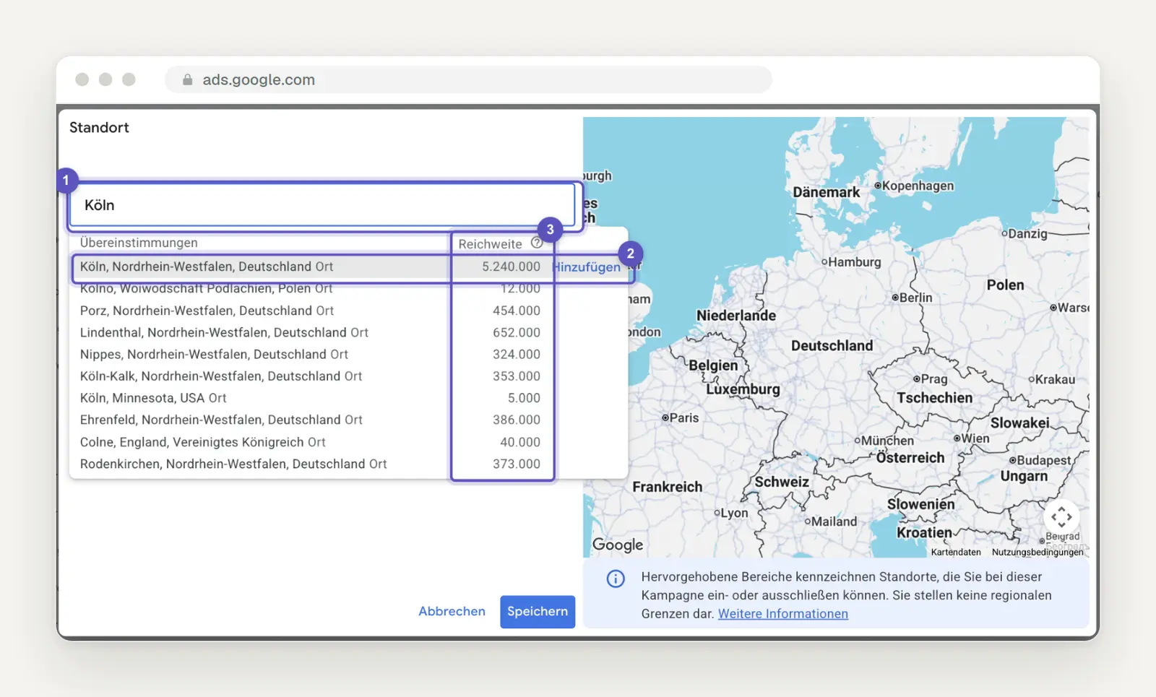Click the Polen label on the map
1156x697 pixels.
(x=1005, y=285)
